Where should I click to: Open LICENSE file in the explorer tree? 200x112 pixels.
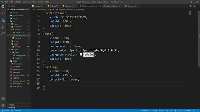coord(16,78)
